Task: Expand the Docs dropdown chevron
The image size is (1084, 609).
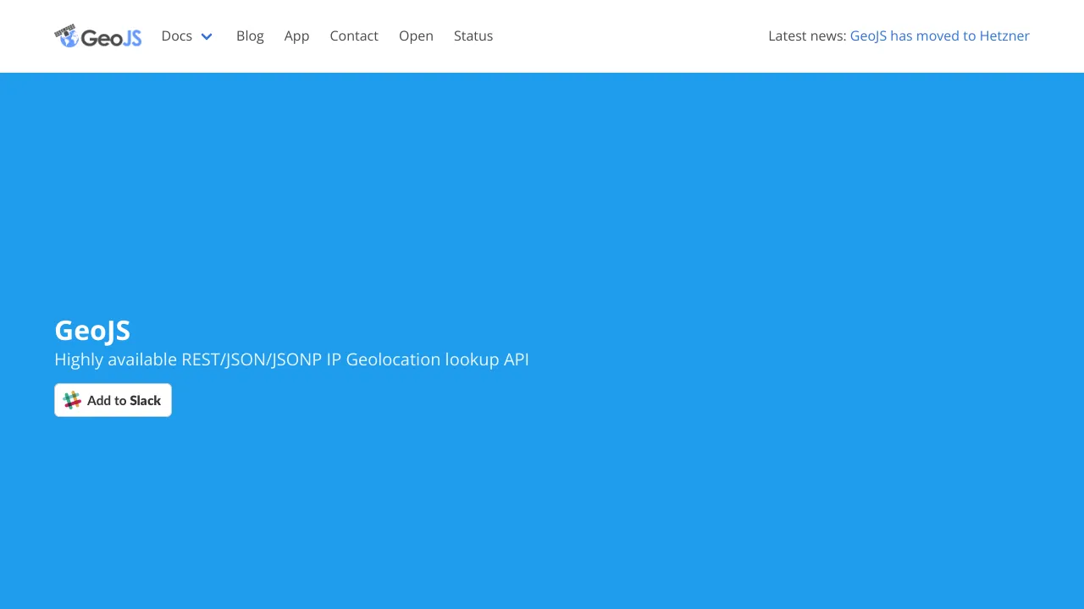Action: point(207,36)
